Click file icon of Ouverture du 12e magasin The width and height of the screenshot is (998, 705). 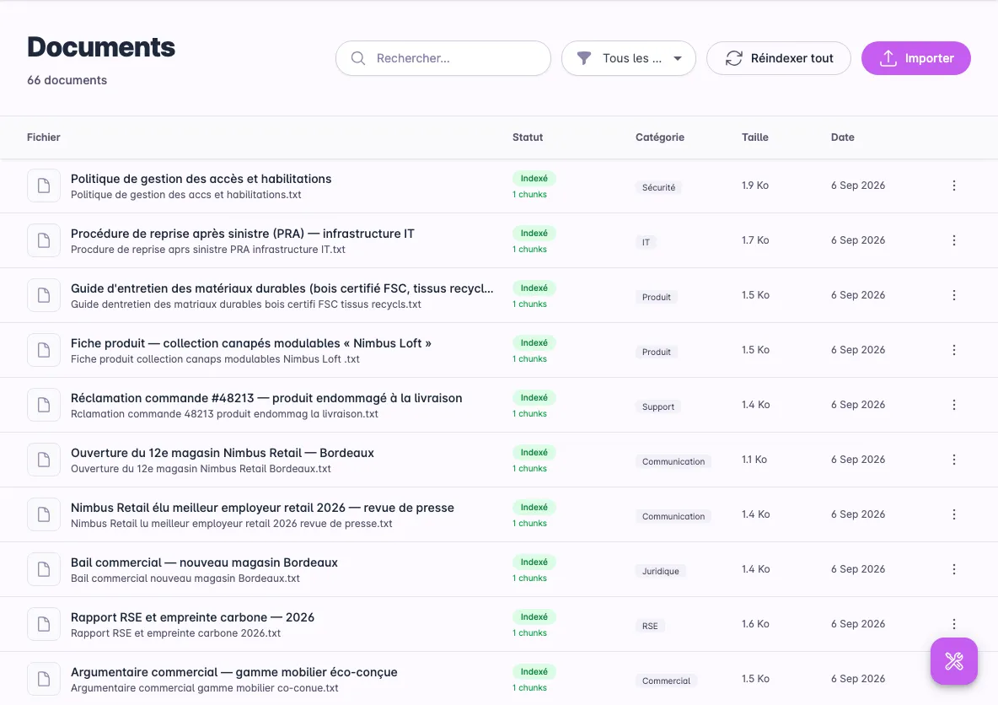point(44,459)
